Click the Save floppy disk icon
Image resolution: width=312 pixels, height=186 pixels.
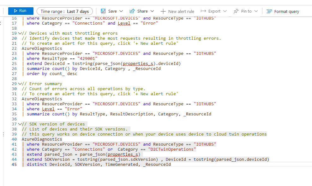click(103, 11)
